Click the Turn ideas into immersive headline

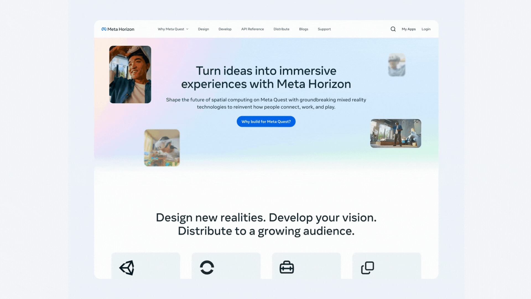point(266,77)
